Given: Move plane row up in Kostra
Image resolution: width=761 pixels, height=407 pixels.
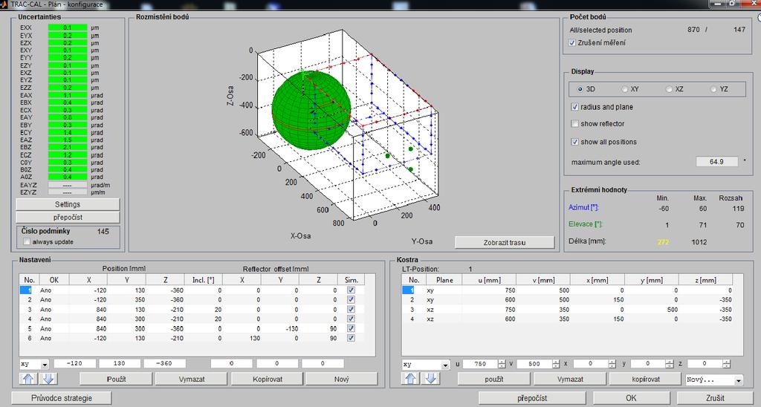Looking at the screenshot, I should pyautogui.click(x=410, y=378).
